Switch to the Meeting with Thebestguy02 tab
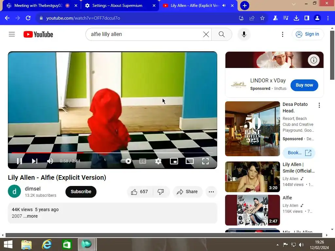The width and height of the screenshot is (335, 251). pos(39,6)
